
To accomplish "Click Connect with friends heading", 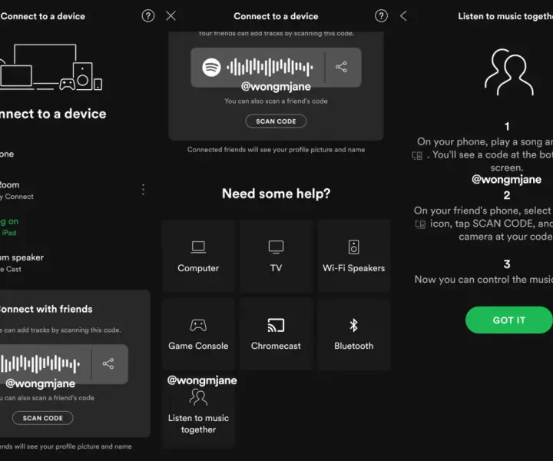I will click(46, 309).
